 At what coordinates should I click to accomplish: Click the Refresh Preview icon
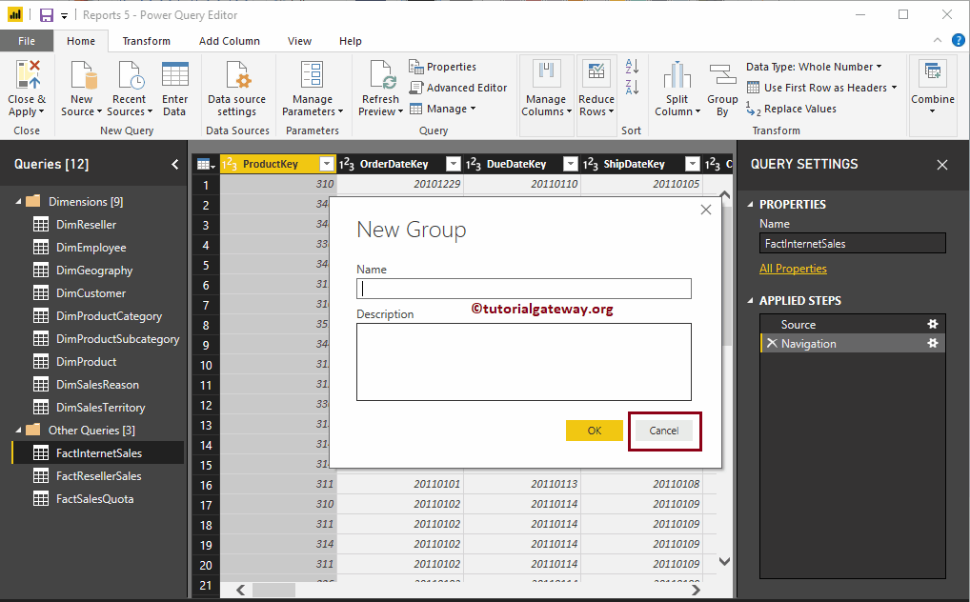pos(380,76)
